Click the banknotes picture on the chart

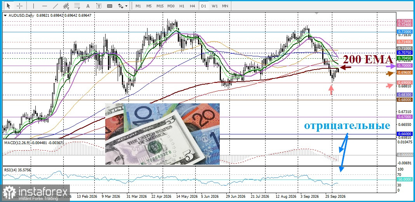click(x=162, y=134)
